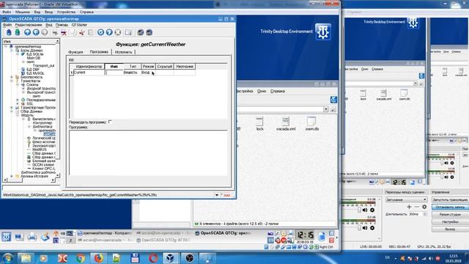Click the greyed Stop refresh icon
This screenshot has width=469, height=264.
(118, 32)
